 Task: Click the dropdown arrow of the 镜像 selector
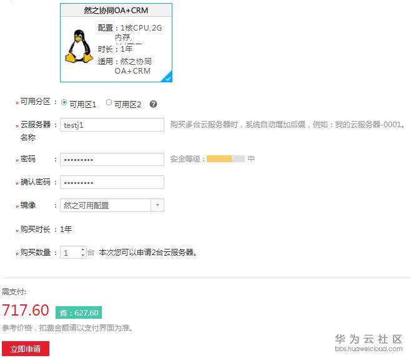157,205
